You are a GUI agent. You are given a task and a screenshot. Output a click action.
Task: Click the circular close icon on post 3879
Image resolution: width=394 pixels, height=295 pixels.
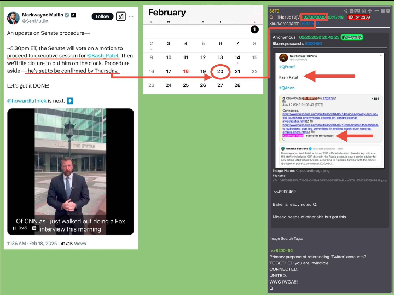coord(389,11)
